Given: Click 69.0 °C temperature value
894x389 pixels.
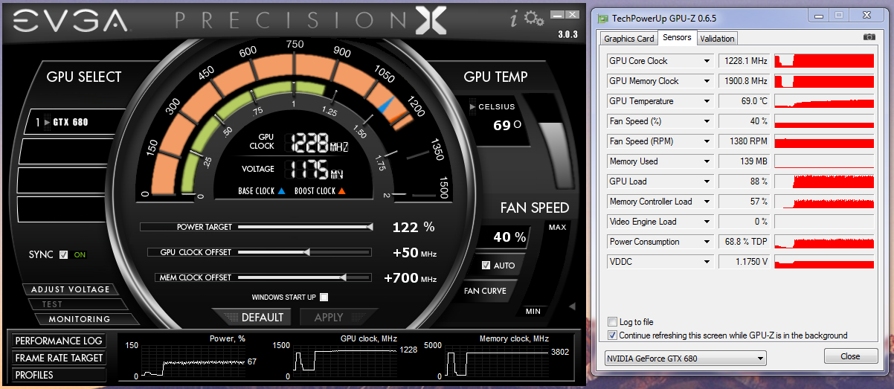Looking at the screenshot, I should coord(744,101).
